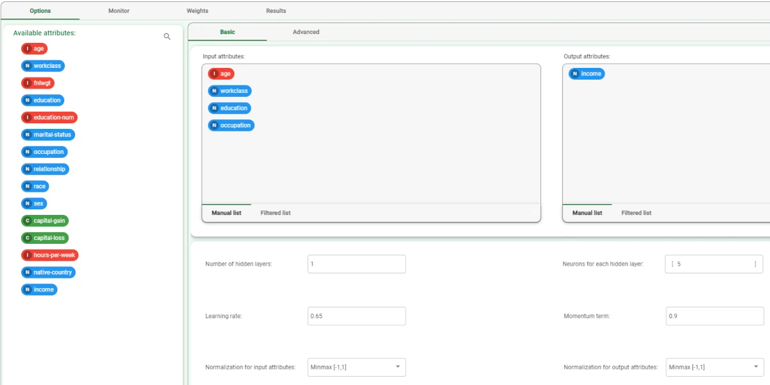This screenshot has width=770, height=385.
Task: Click the "Momentum term:" label
Action: click(x=586, y=316)
